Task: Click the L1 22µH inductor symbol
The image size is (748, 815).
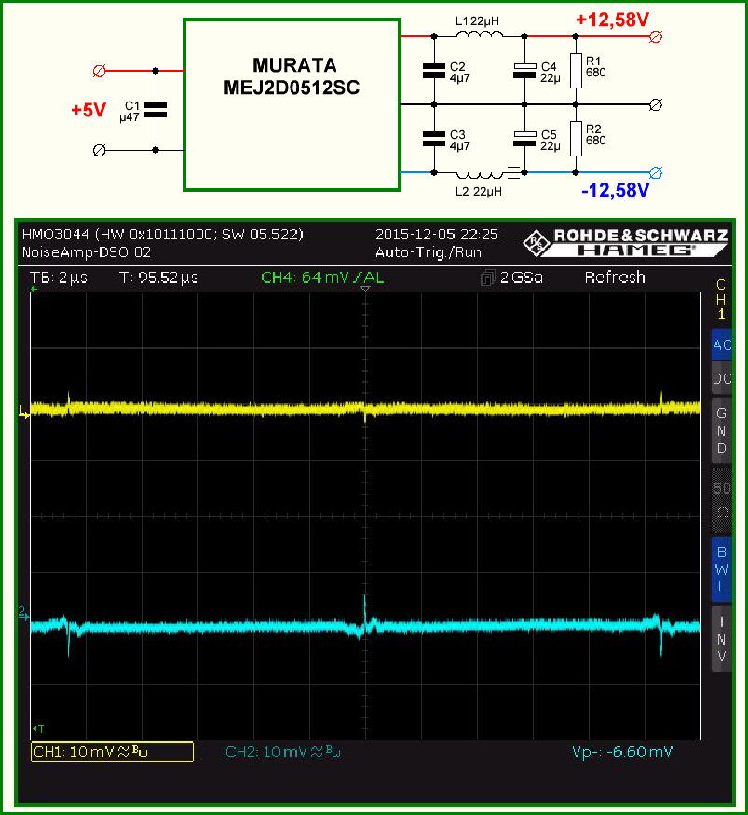Action: (480, 34)
